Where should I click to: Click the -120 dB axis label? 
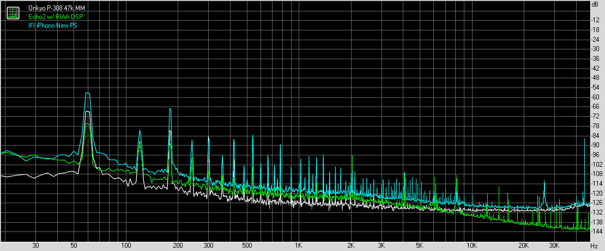click(x=596, y=193)
